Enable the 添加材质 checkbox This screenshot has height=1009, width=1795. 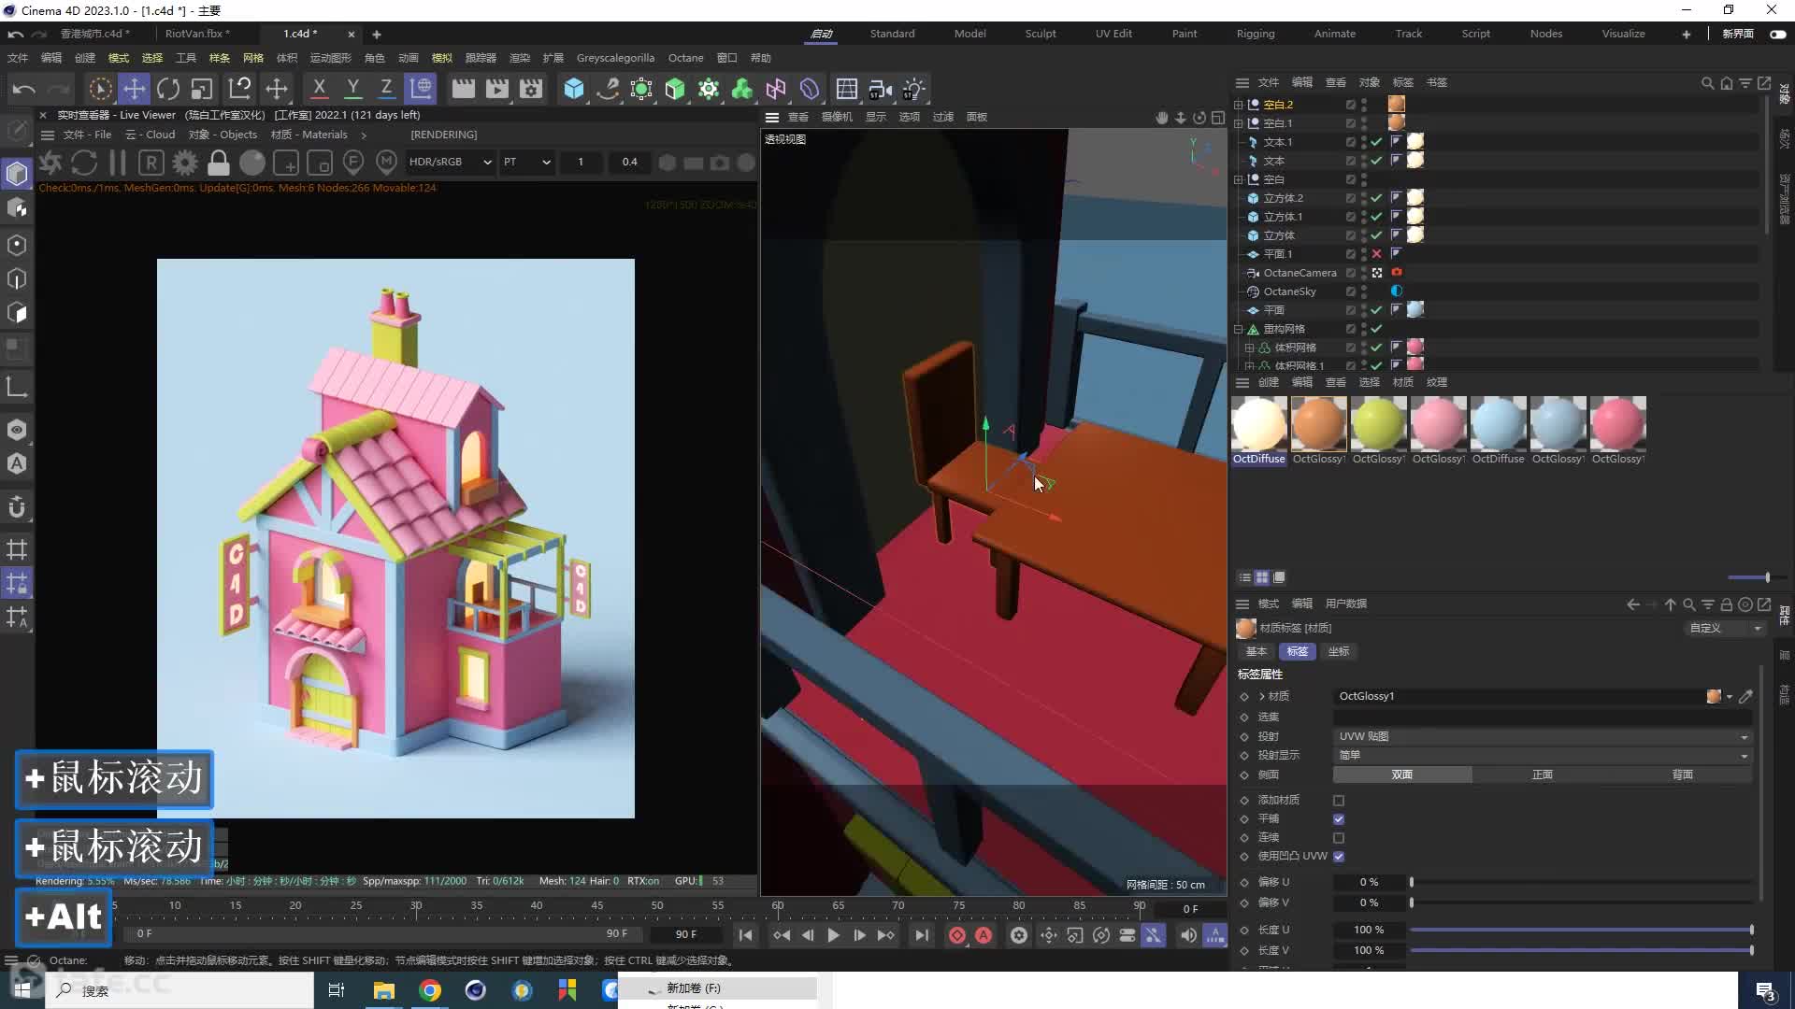[x=1339, y=801]
